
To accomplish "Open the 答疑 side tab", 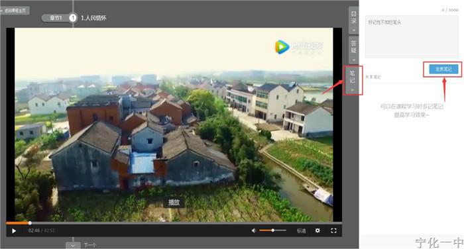I will point(353,50).
